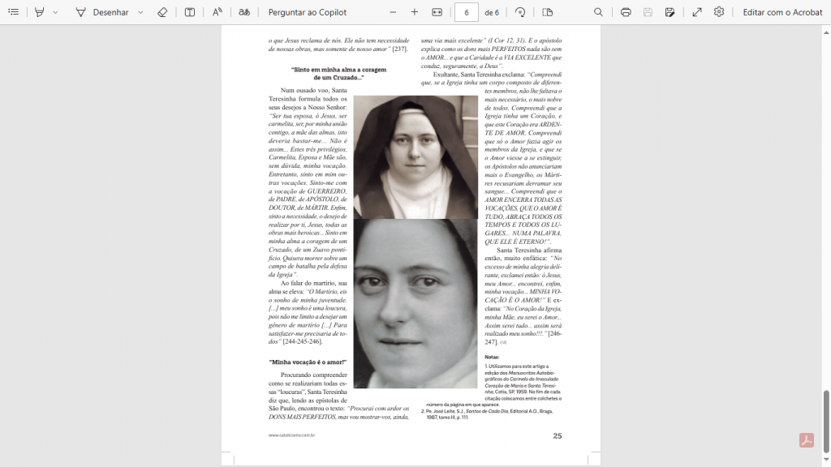Open the table of contents panel
Image resolution: width=831 pixels, height=467 pixels.
13,12
